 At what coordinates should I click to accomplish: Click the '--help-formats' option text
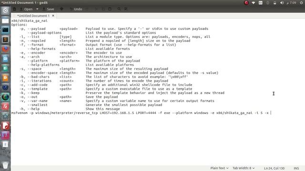tap(41, 48)
